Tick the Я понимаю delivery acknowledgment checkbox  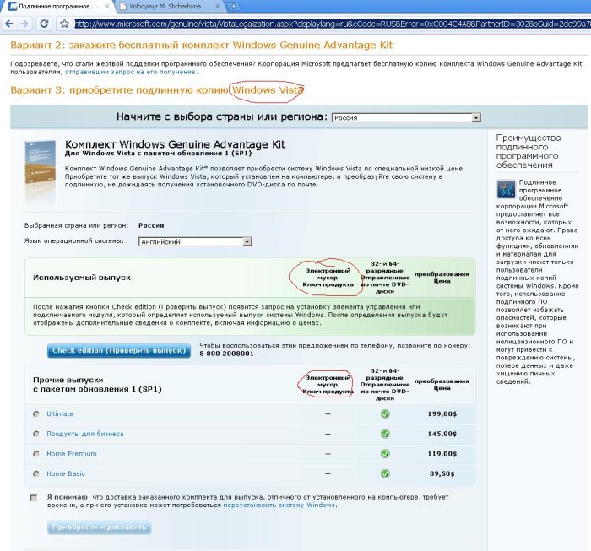point(34,498)
